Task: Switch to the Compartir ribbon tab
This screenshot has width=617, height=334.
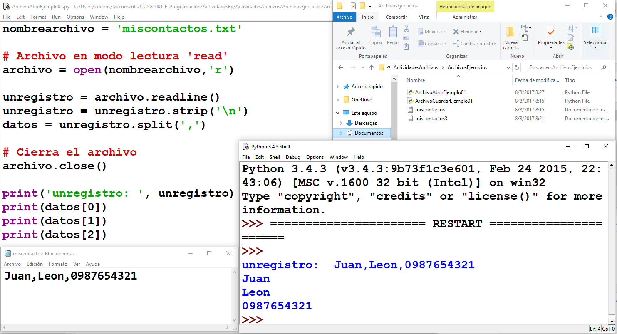Action: click(396, 17)
